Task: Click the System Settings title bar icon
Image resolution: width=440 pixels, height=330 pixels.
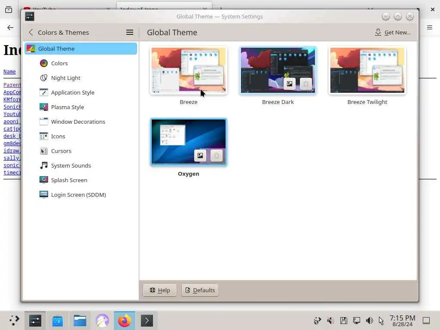Action: pos(30,16)
